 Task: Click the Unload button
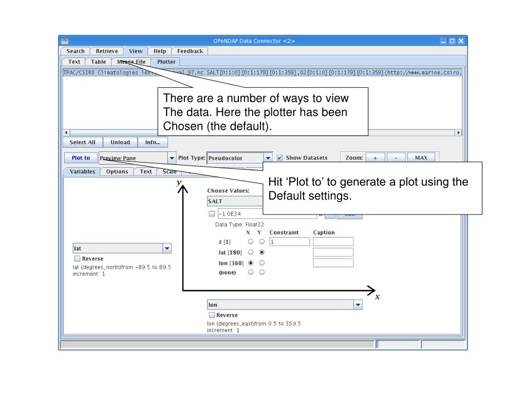point(120,142)
